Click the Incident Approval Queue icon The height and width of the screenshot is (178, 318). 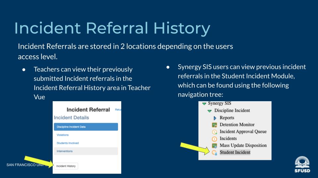(x=214, y=132)
